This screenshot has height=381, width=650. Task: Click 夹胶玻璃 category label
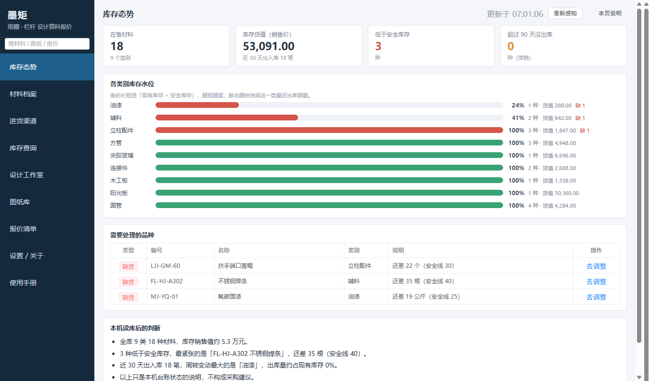pos(122,156)
